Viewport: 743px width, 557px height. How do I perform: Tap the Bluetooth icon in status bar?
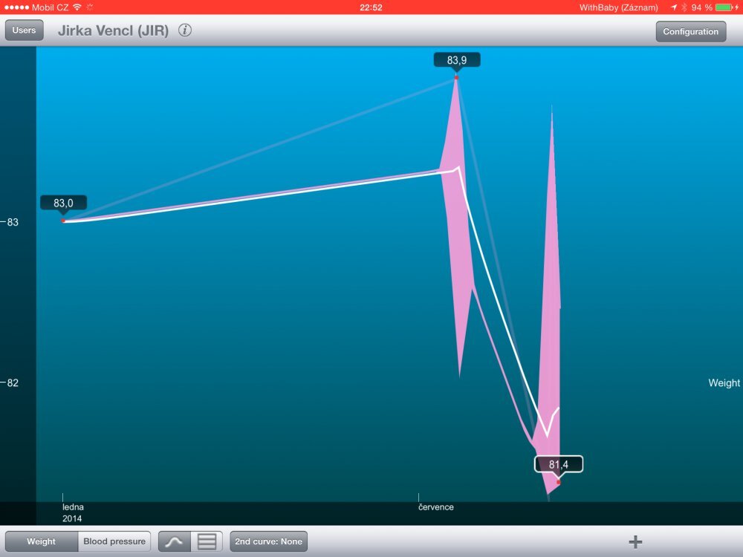pos(684,7)
